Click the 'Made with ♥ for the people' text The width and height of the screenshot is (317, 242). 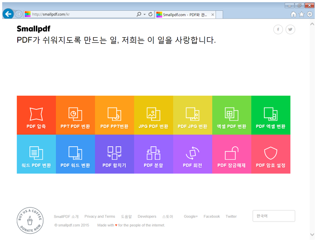131,225
